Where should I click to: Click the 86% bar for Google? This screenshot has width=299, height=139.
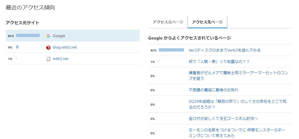point(28,35)
